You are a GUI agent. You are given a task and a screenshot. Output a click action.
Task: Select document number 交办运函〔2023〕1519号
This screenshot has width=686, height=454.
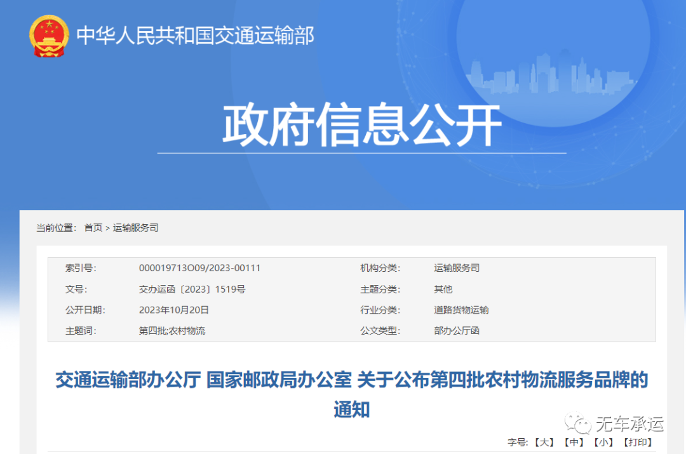[192, 289]
